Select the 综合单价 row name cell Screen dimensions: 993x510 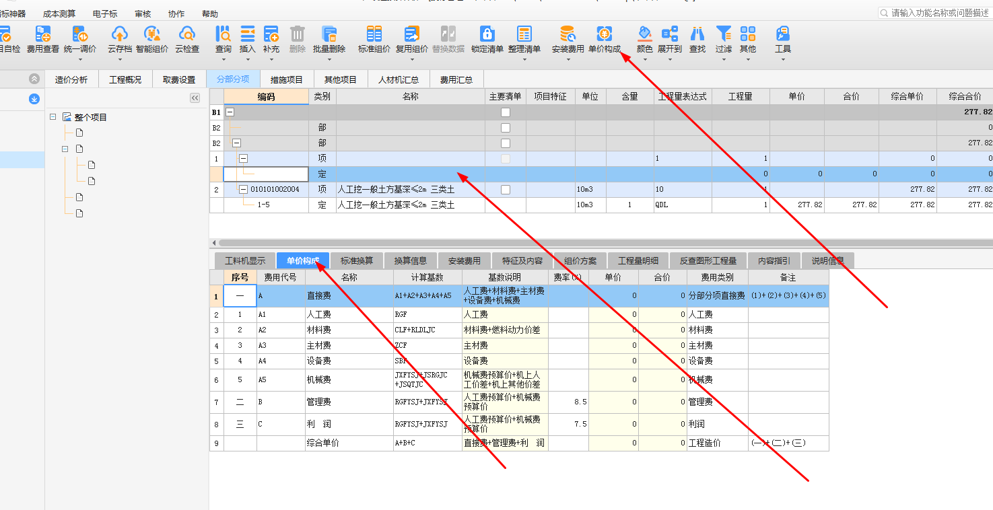point(349,443)
